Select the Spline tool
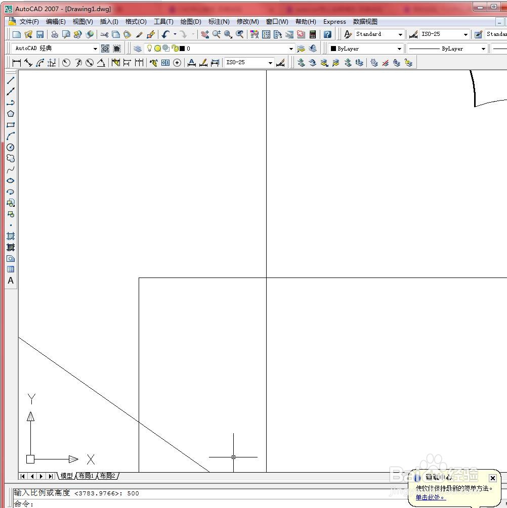Image resolution: width=507 pixels, height=508 pixels. coord(11,170)
